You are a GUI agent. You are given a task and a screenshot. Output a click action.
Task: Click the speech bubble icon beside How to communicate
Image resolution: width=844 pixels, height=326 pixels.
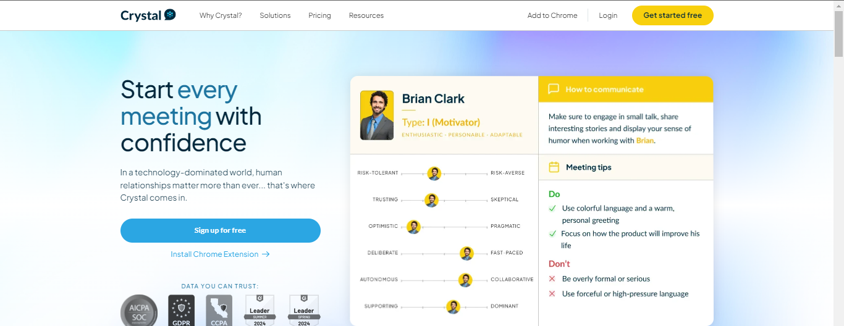click(553, 89)
